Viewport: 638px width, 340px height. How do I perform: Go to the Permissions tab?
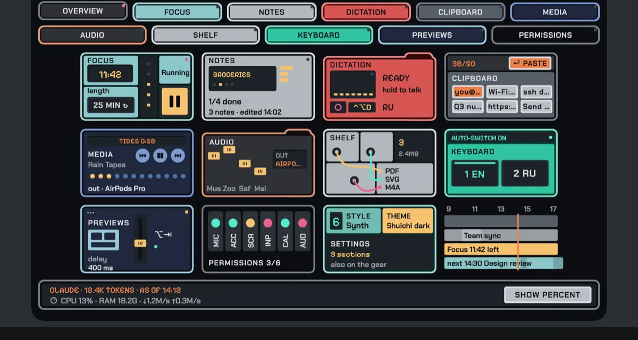click(x=545, y=35)
